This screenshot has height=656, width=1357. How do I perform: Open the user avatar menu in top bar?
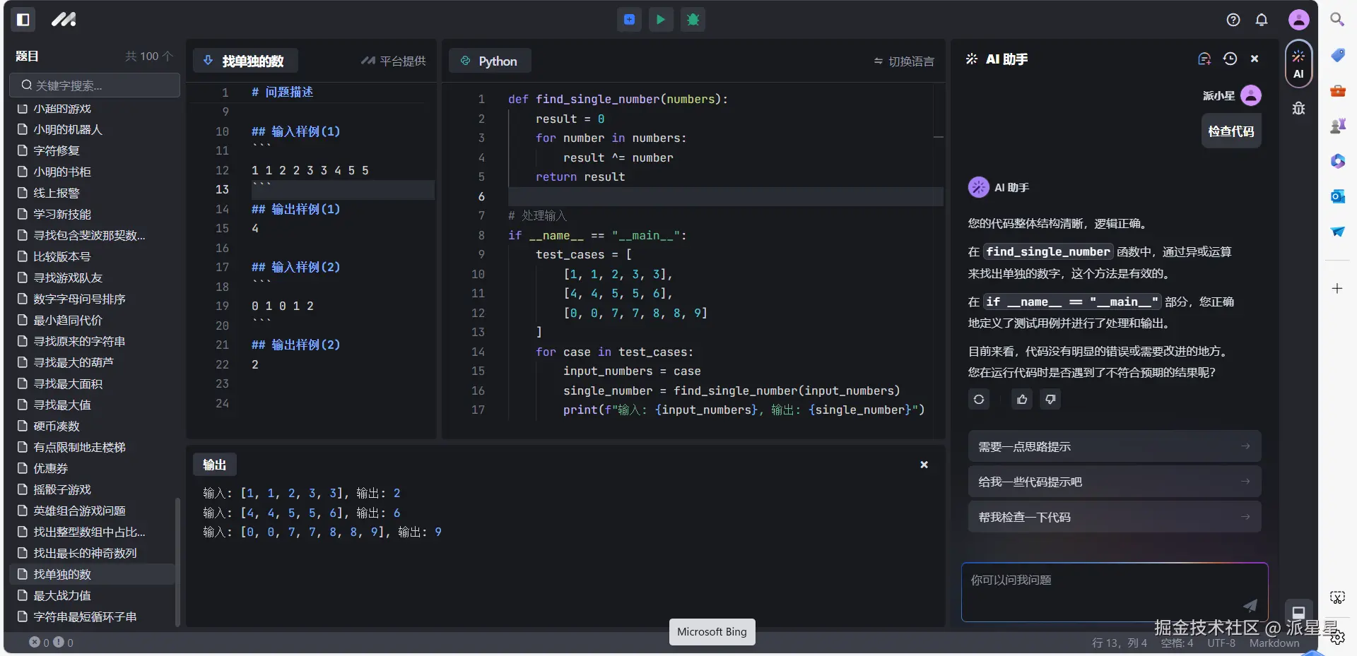(x=1299, y=20)
